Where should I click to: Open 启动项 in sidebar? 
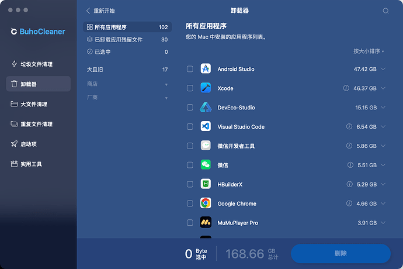(x=39, y=144)
